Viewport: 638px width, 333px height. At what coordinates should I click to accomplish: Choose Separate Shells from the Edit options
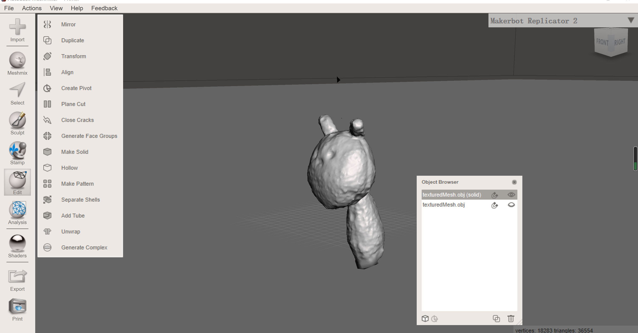tap(81, 199)
